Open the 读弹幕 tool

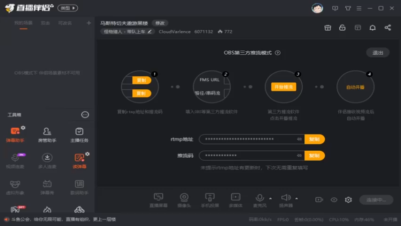pos(79,161)
